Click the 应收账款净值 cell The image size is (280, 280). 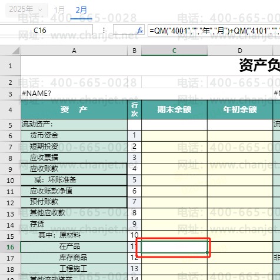[74, 191]
